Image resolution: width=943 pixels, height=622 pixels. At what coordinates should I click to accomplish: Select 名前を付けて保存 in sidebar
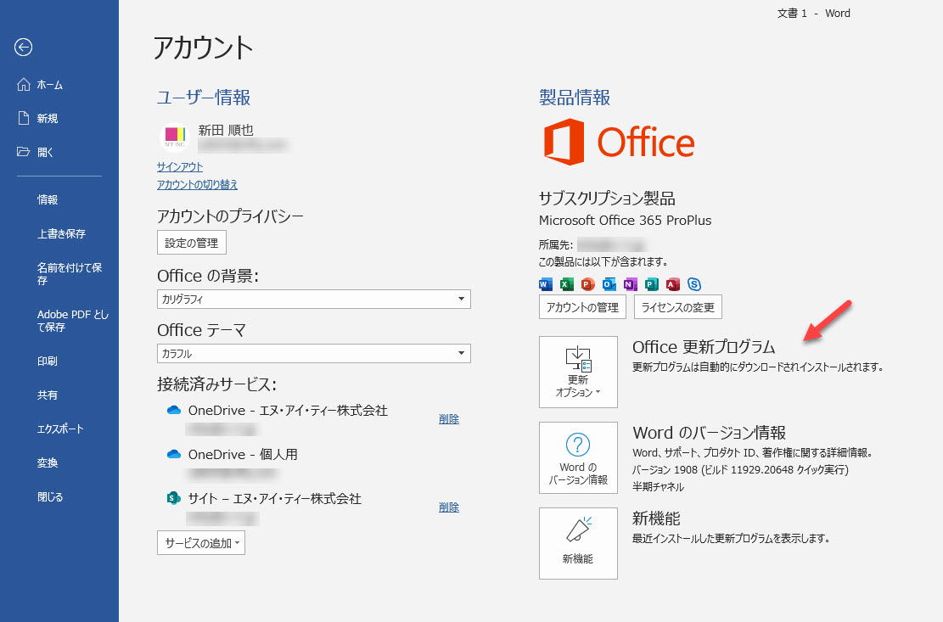pyautogui.click(x=70, y=274)
